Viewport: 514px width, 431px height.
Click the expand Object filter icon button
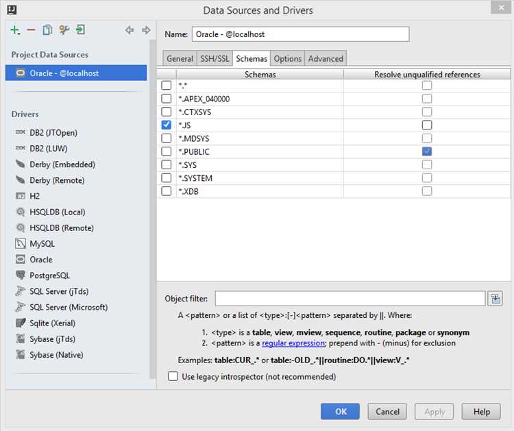[495, 299]
